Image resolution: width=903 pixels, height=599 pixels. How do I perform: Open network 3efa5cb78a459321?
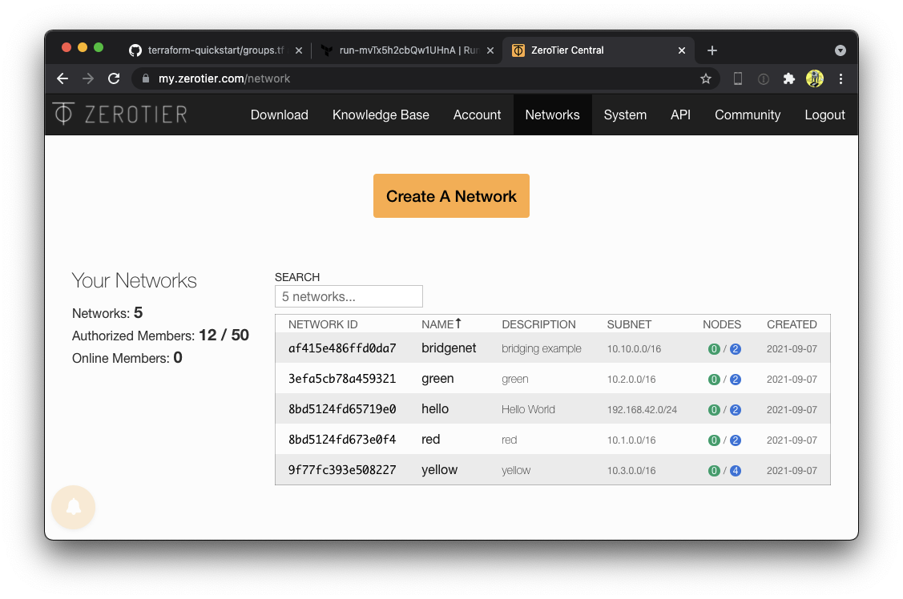342,379
